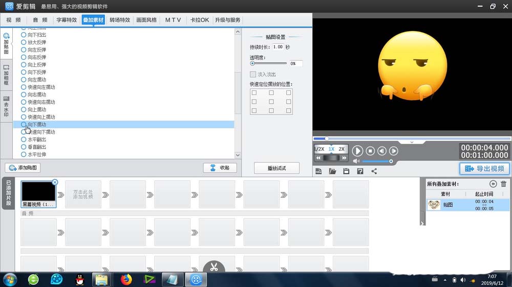Screen dimensions: 512x287
Task: Click the rewind double-arrow icon
Action: 318,158
